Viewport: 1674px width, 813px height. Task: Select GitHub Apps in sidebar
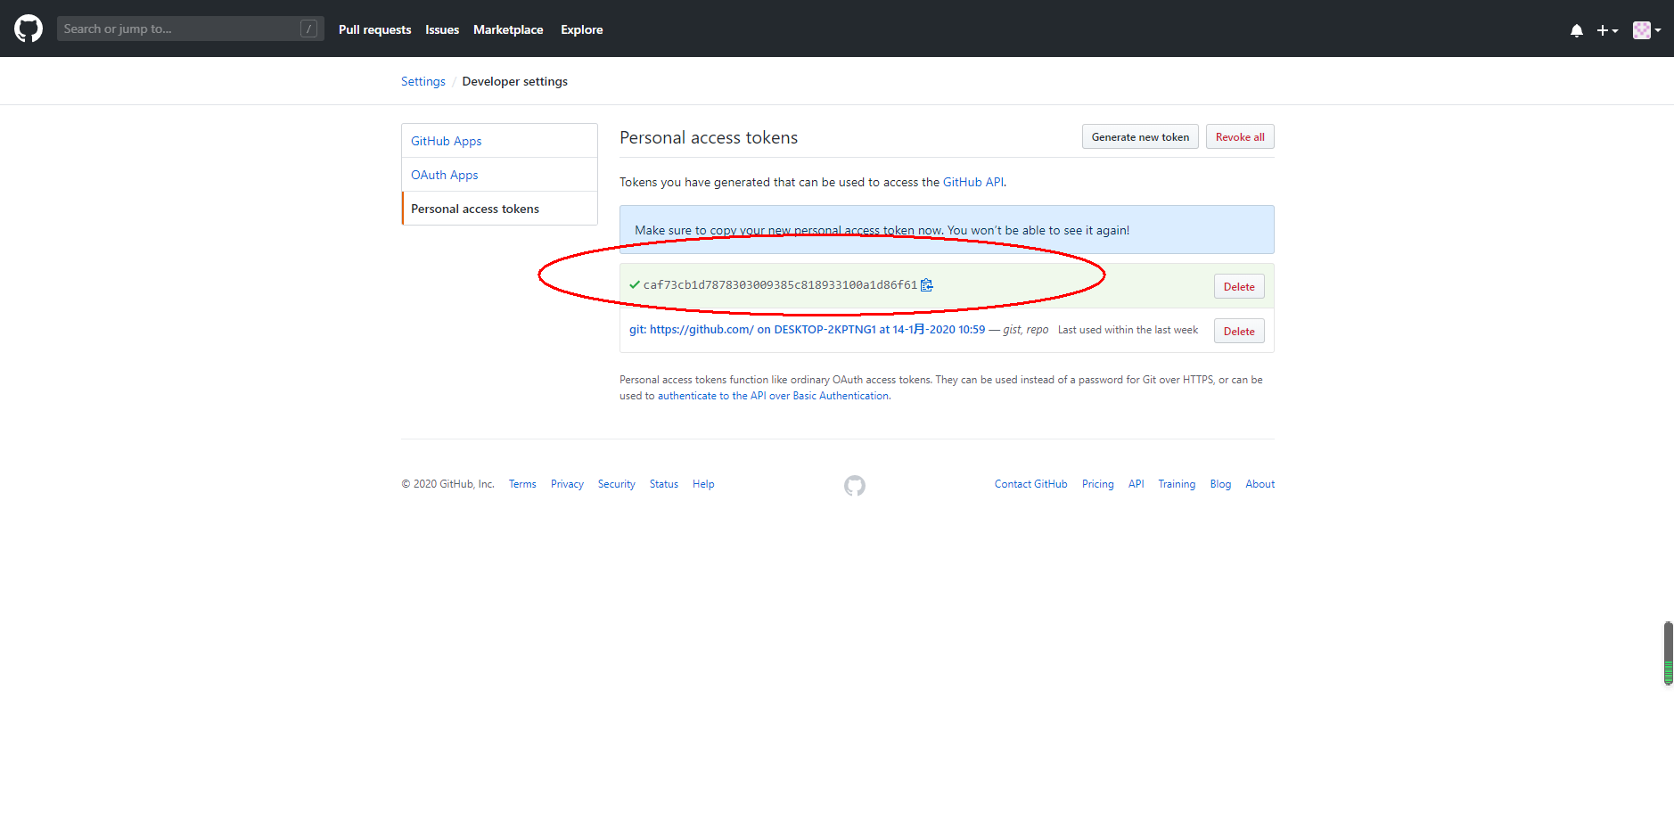pos(499,141)
